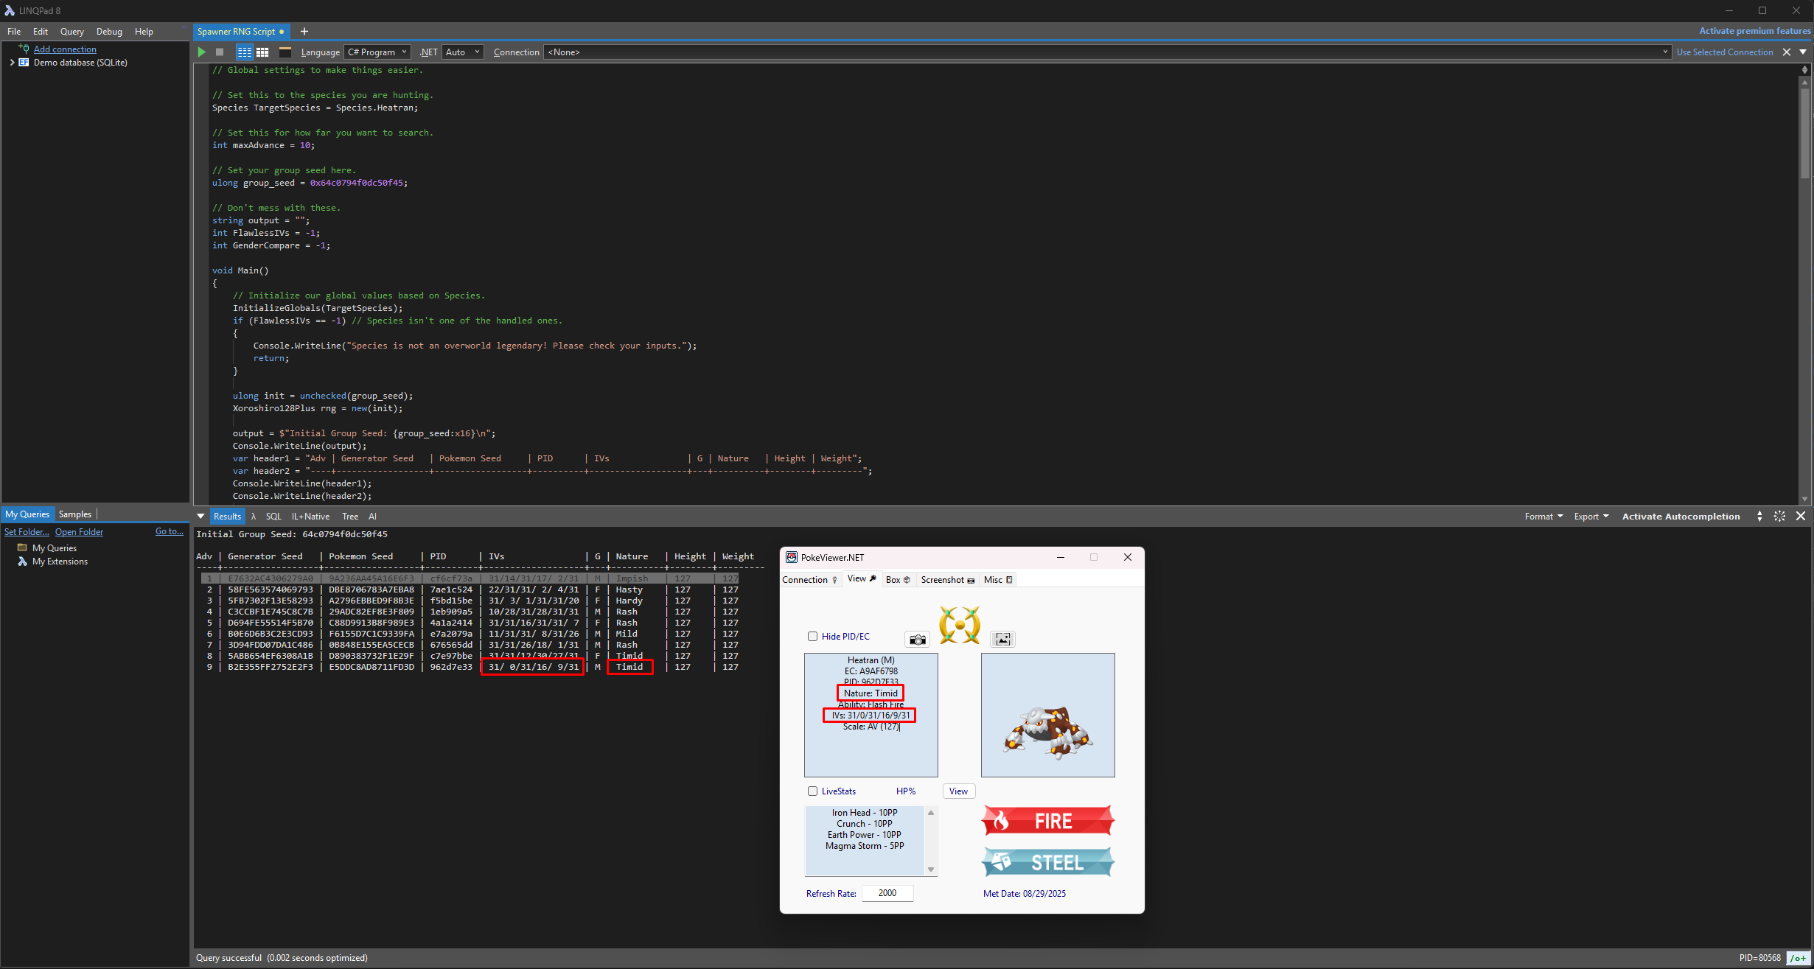1814x969 pixels.
Task: Click the camera capture button in PokeViewer
Action: click(917, 640)
